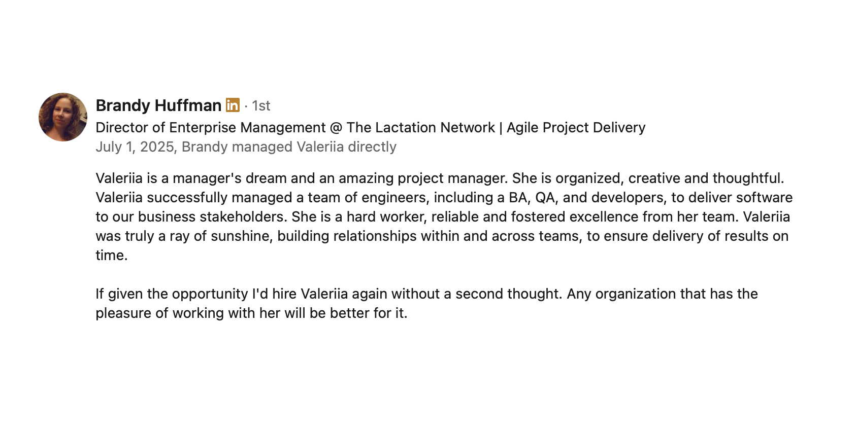856x436 pixels.
Task: Click the "July 1, 2025" date
Action: (135, 147)
